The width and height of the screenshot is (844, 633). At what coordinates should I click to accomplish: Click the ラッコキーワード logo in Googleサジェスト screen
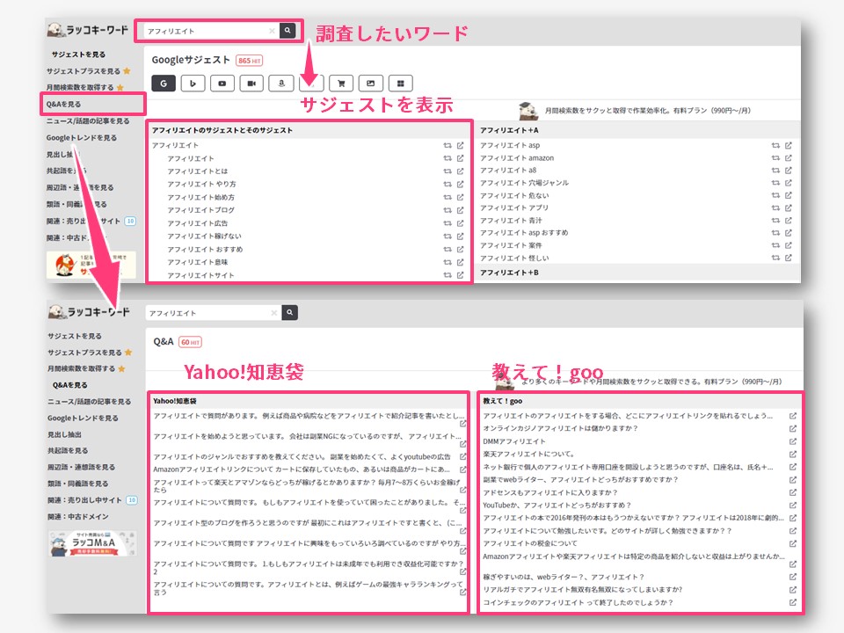click(x=88, y=30)
